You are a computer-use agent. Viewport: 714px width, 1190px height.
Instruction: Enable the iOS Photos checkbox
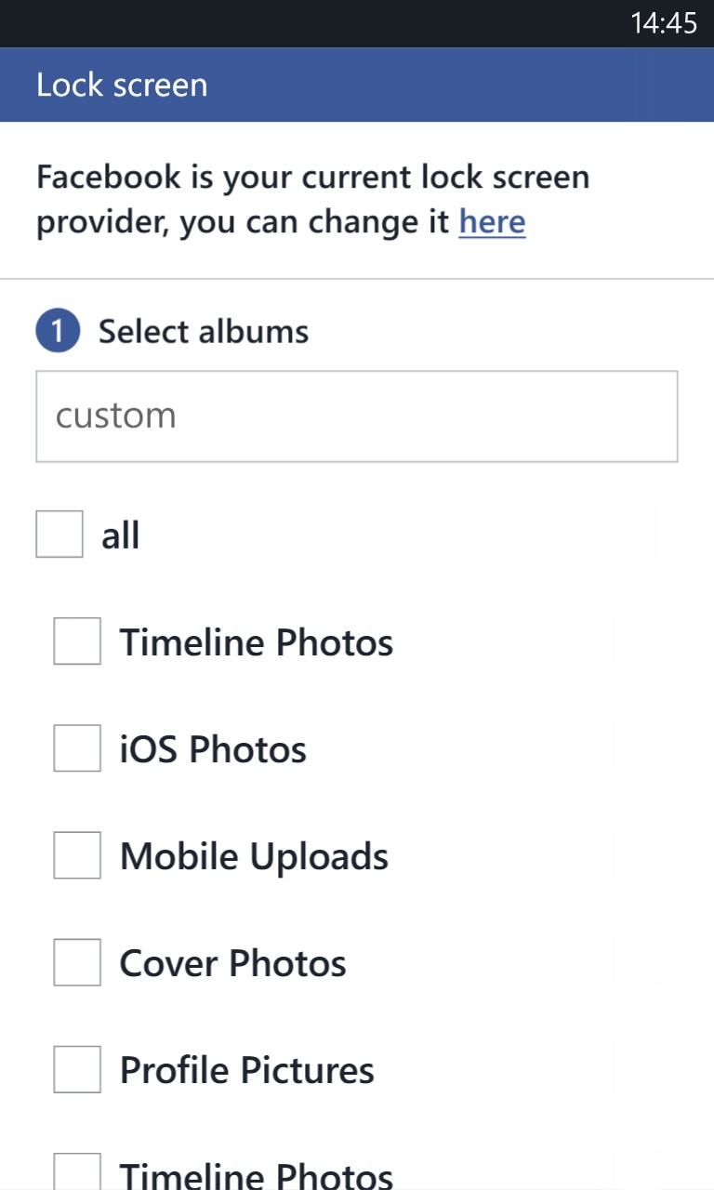tap(77, 748)
